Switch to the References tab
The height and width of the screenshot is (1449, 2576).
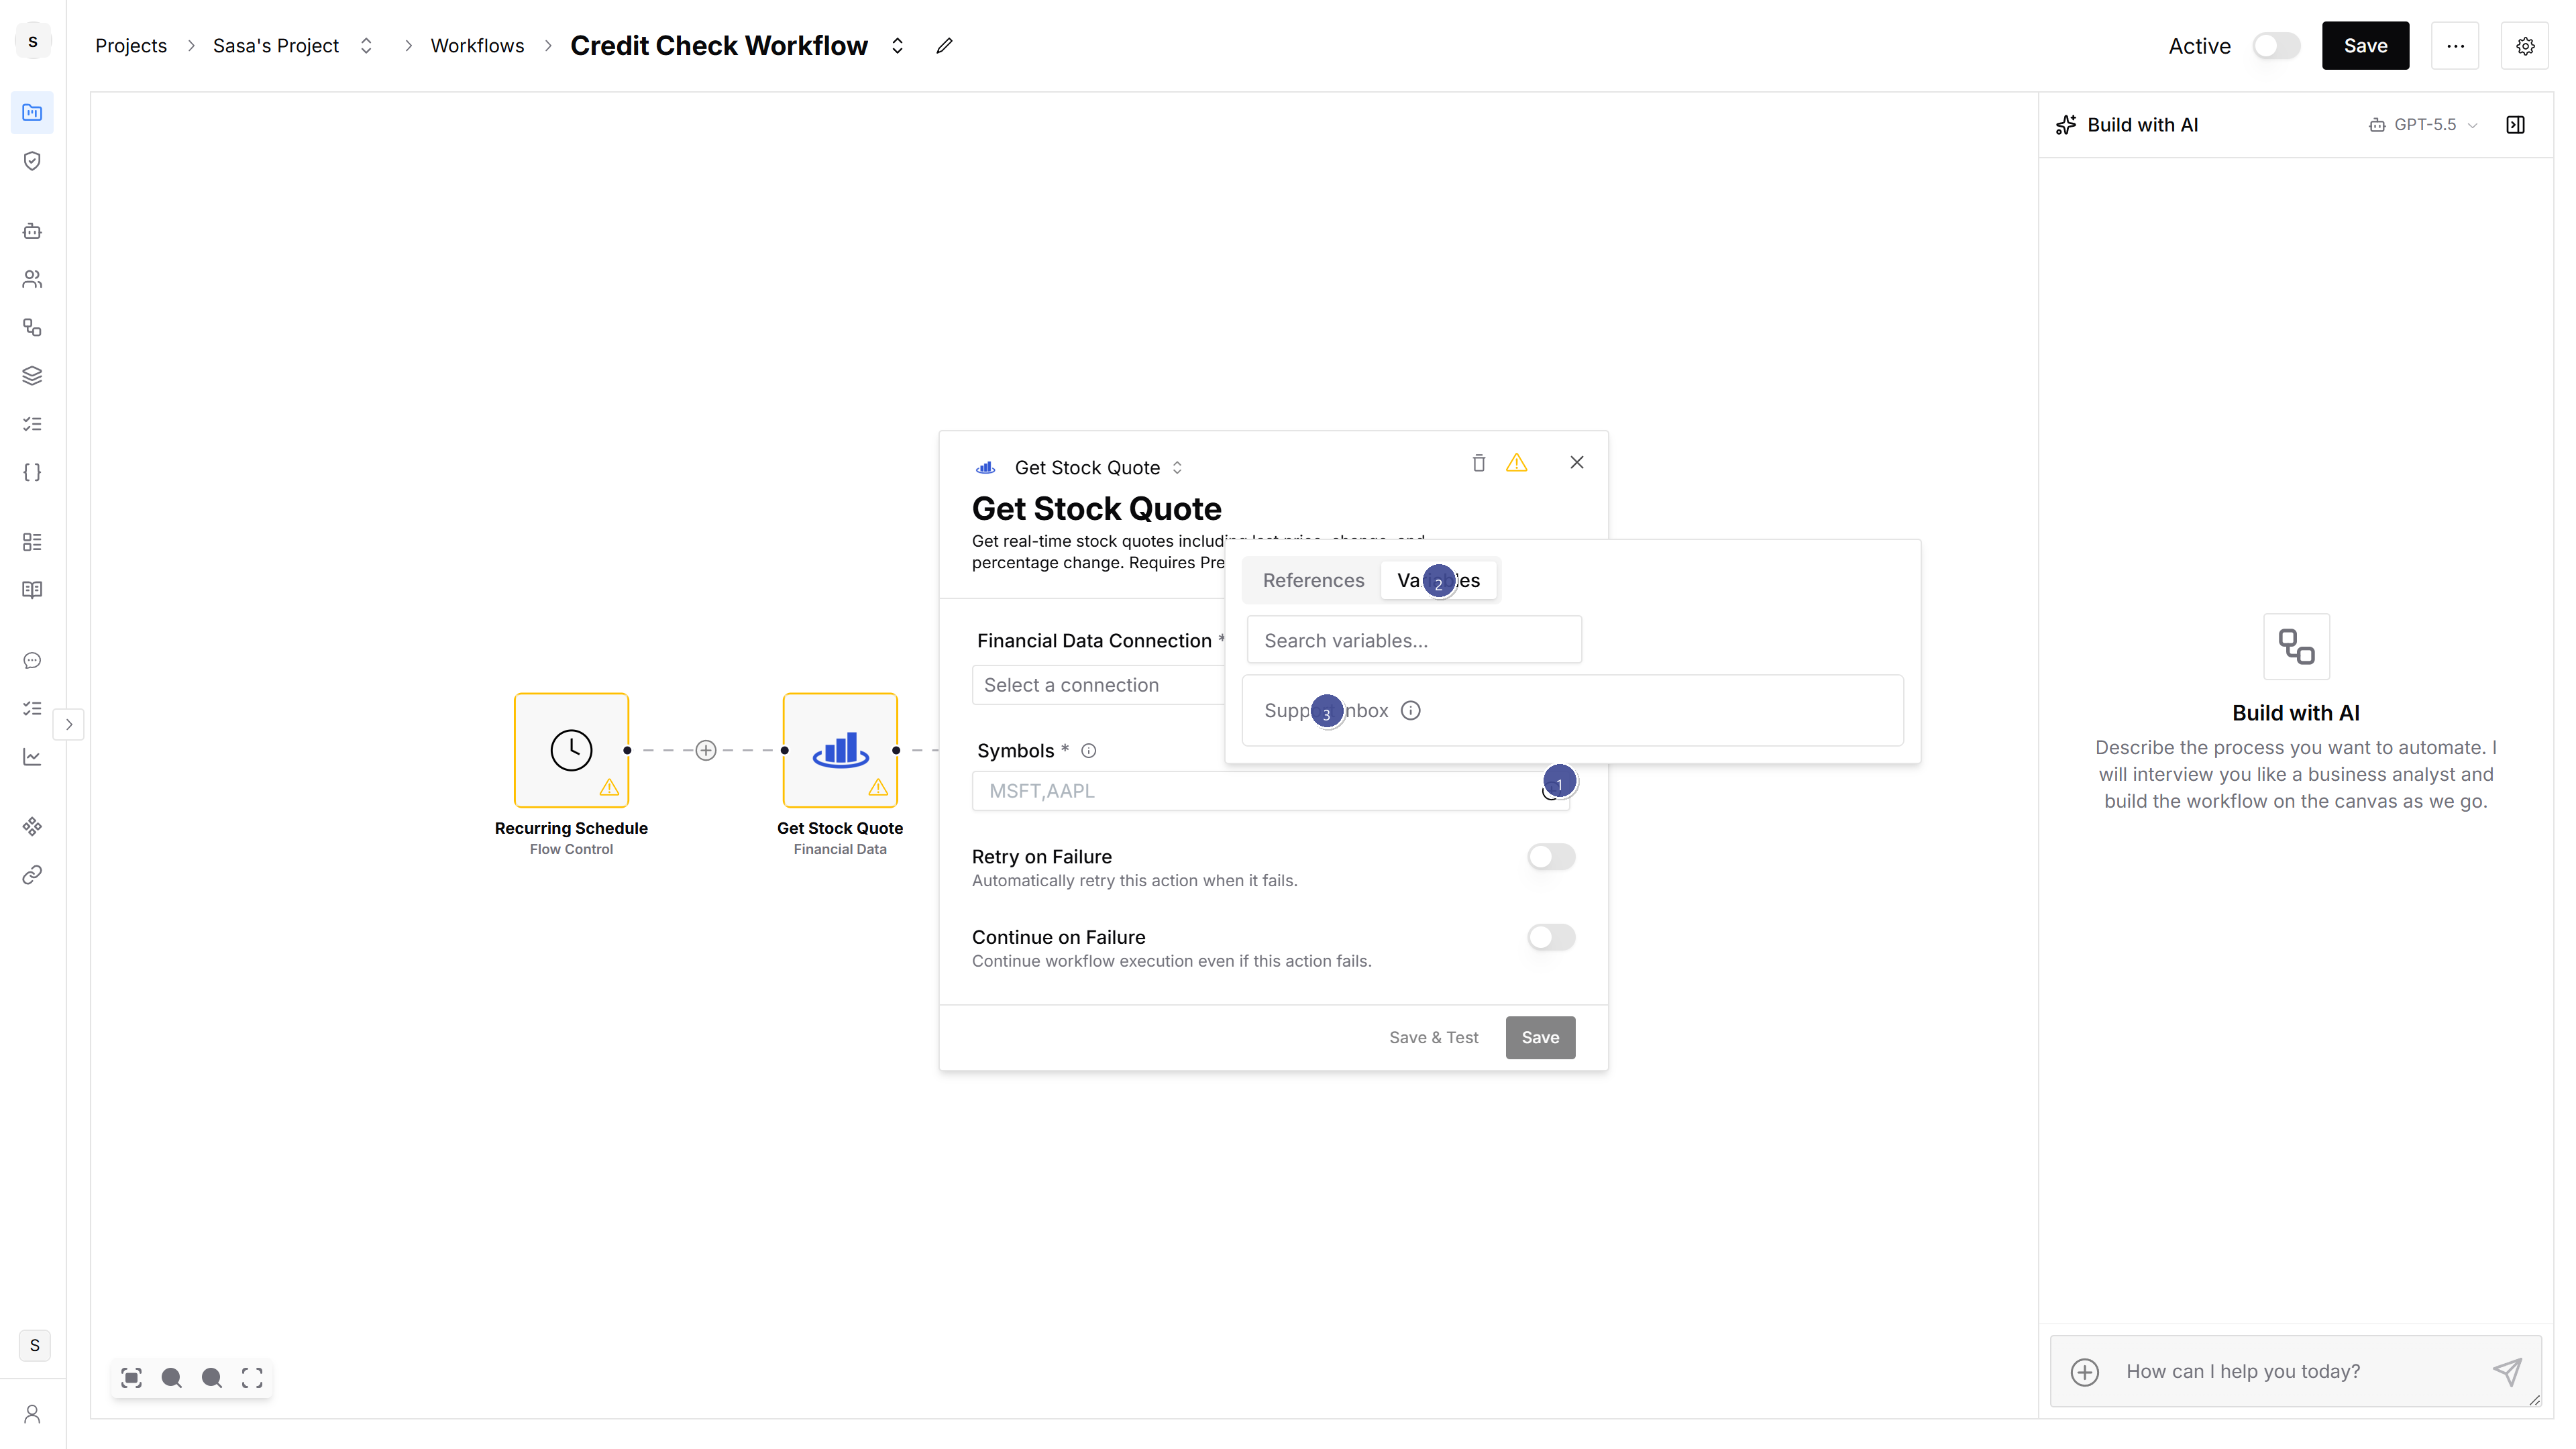[x=1313, y=580]
